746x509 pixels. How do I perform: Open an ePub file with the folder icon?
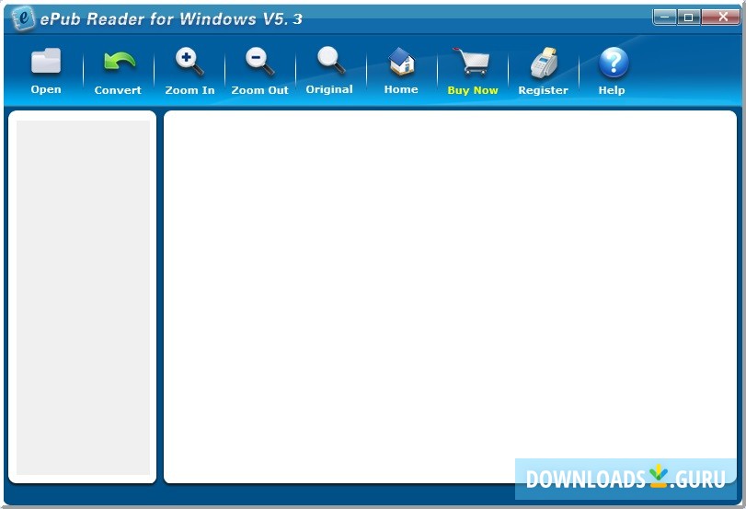click(x=46, y=61)
